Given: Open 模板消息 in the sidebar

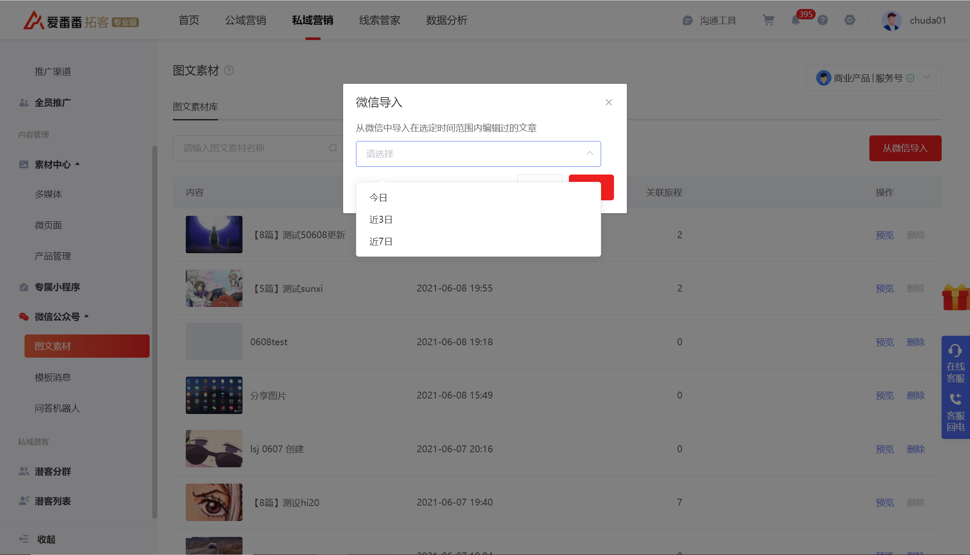Looking at the screenshot, I should 53,377.
